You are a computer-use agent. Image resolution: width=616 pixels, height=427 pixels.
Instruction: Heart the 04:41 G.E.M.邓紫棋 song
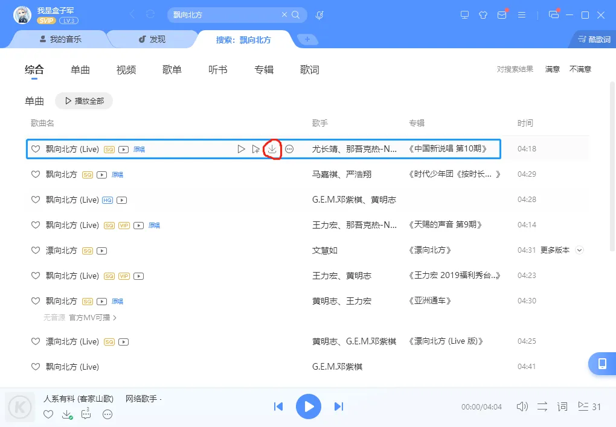pyautogui.click(x=36, y=367)
